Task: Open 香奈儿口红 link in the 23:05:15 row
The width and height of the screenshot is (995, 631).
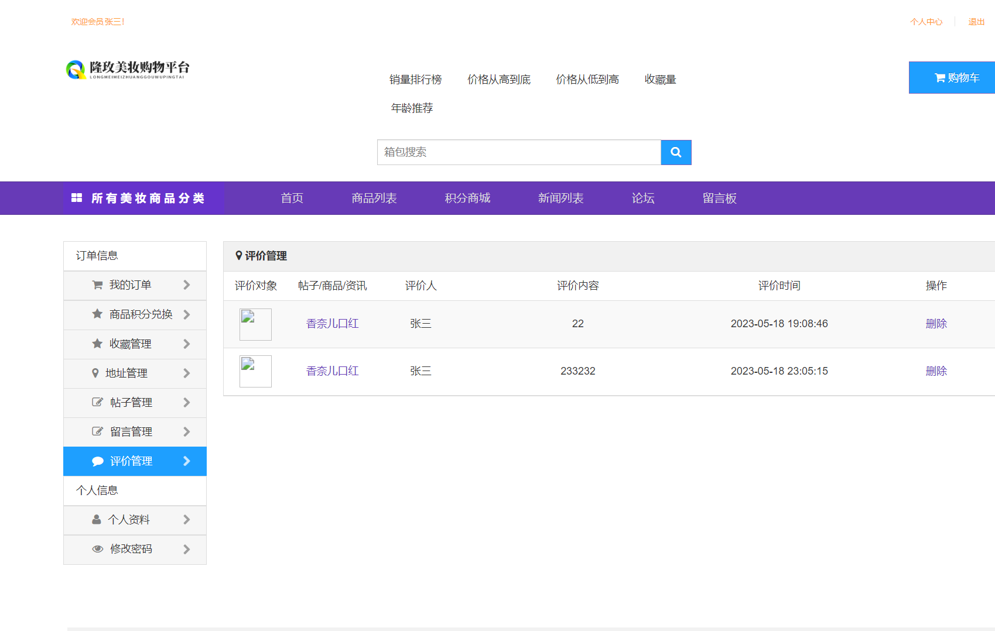Action: (333, 371)
